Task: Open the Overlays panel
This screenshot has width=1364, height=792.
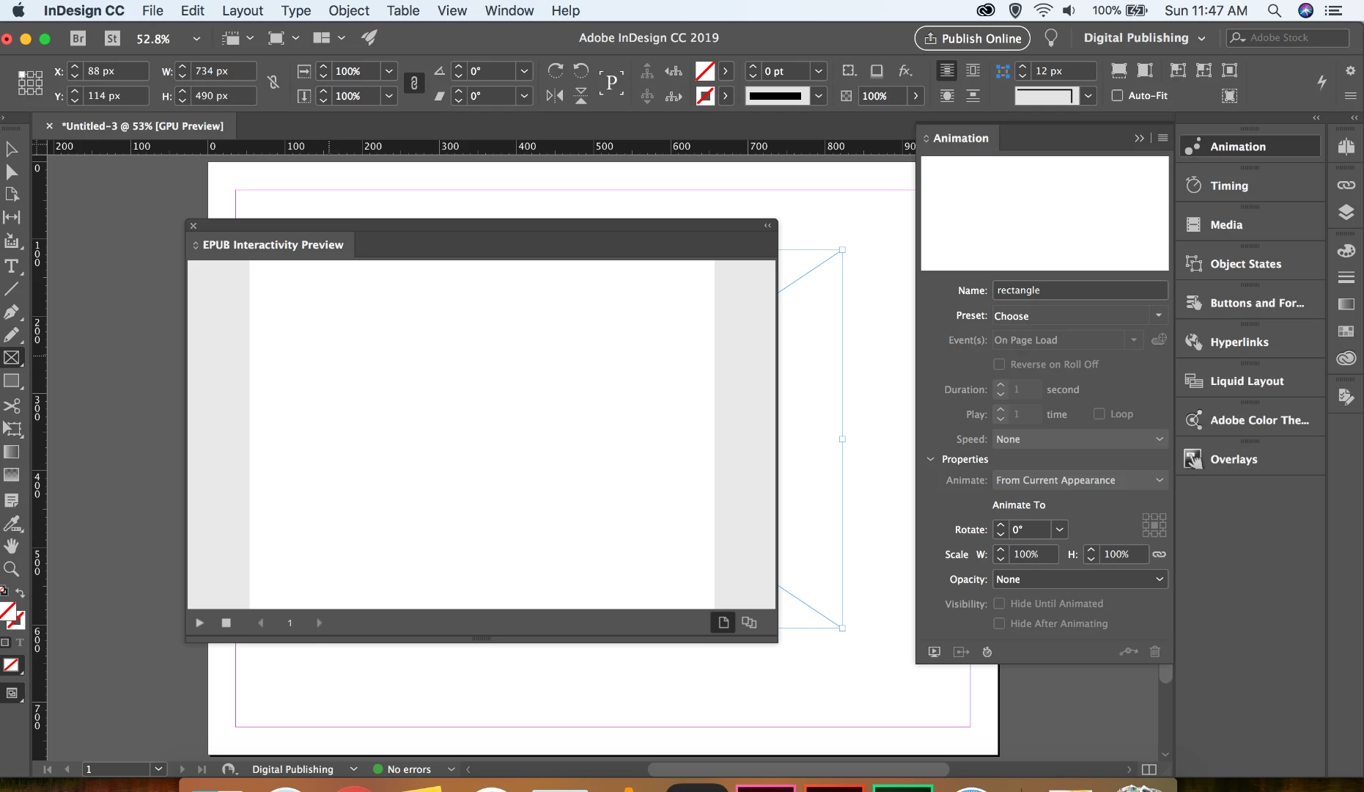Action: pyautogui.click(x=1250, y=459)
